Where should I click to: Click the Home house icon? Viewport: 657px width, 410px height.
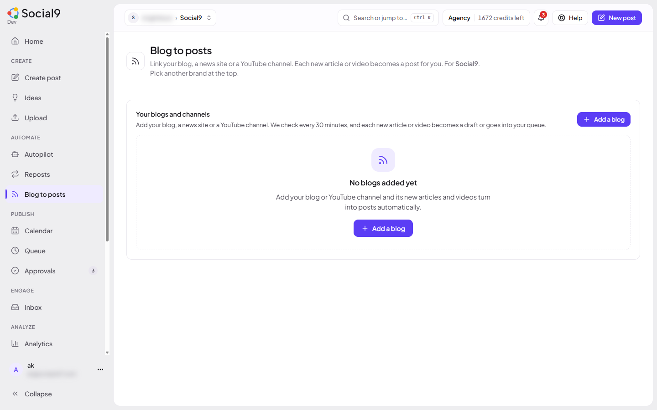coord(15,41)
